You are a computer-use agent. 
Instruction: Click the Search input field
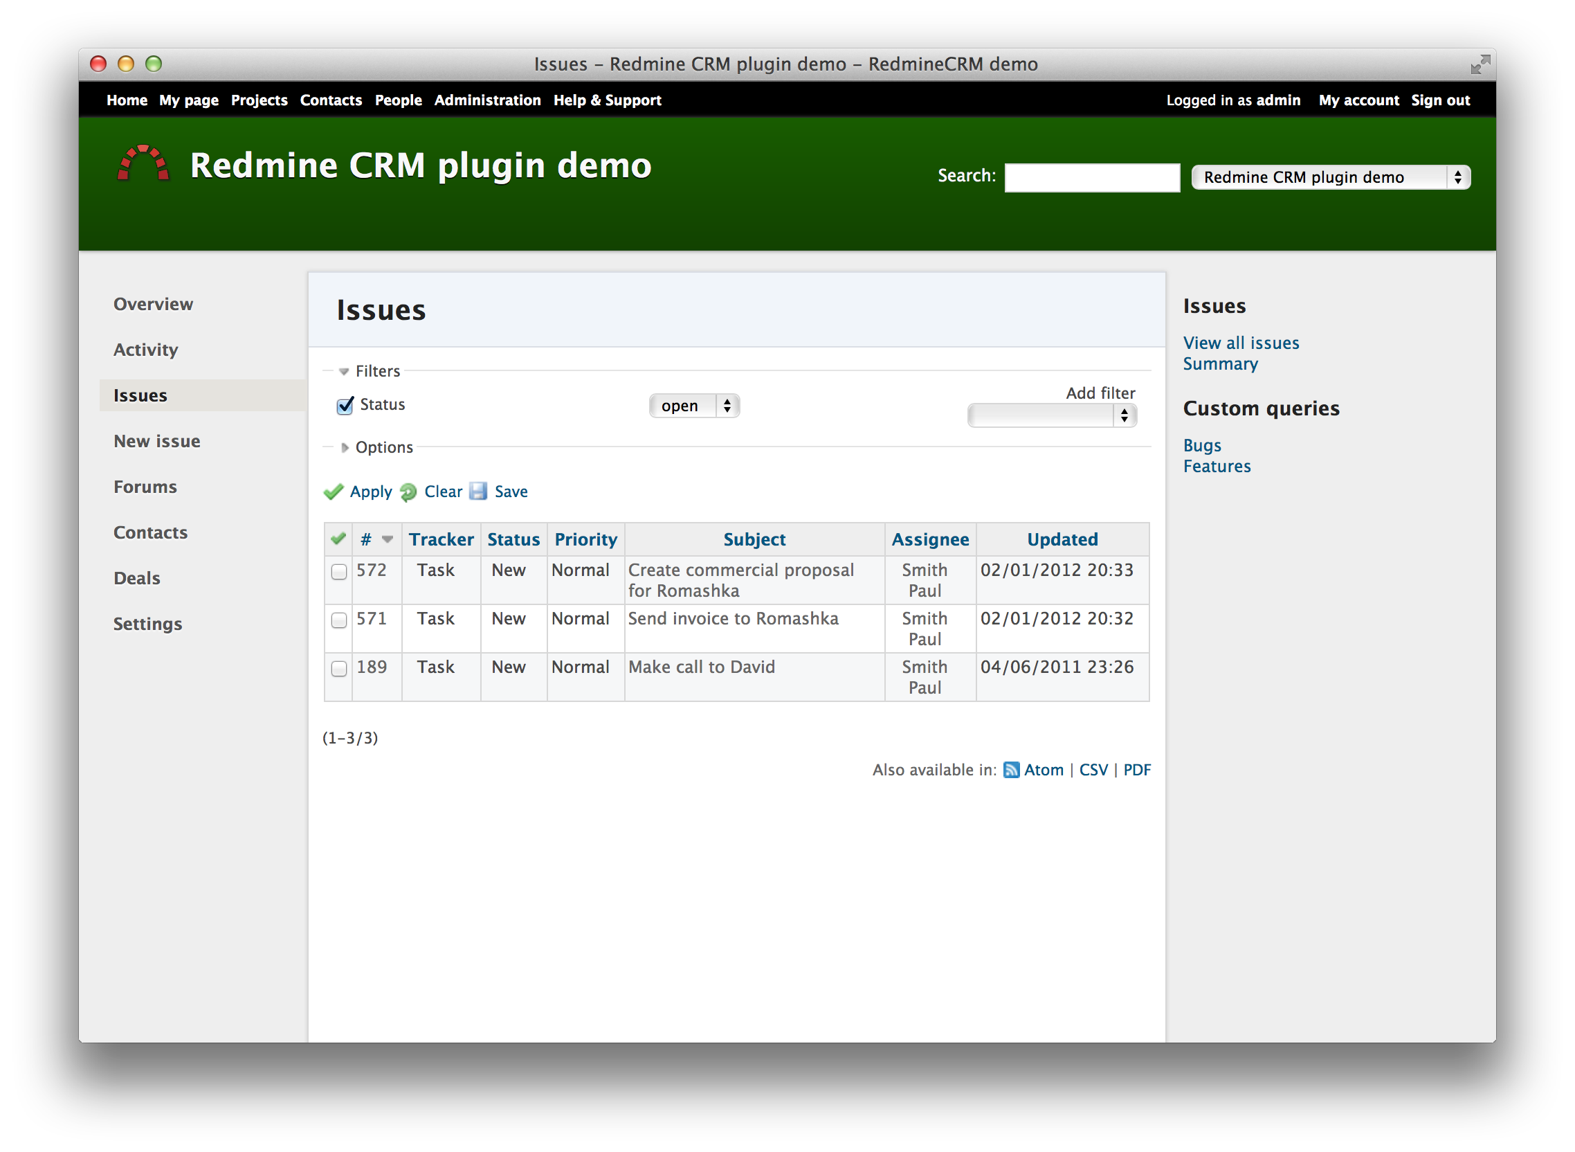click(x=1091, y=177)
